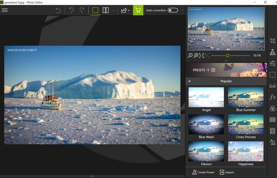The image size is (277, 178).
Task: Open the hamburger main menu
Action: pos(5,10)
